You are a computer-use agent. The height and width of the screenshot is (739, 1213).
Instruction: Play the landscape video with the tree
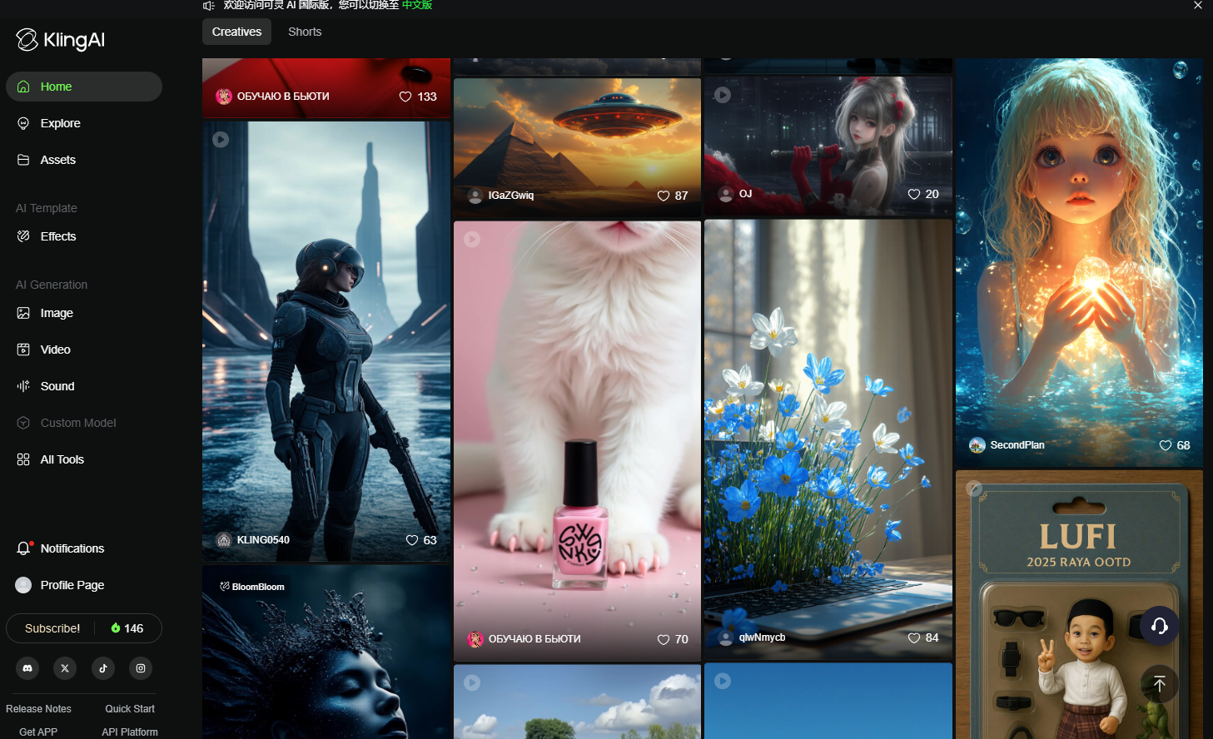(x=472, y=682)
